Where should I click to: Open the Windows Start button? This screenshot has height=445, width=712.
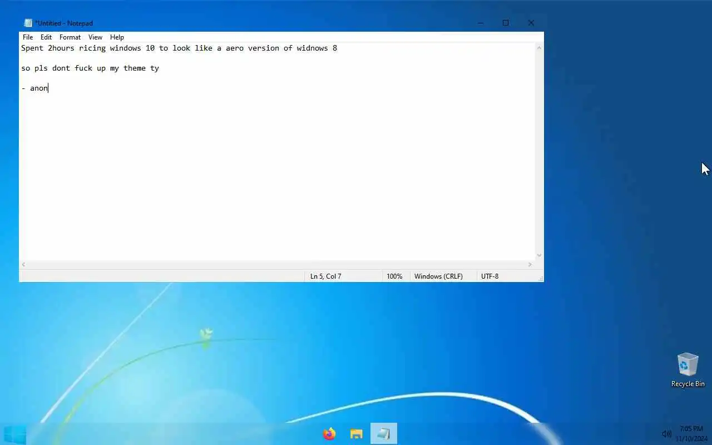14,434
